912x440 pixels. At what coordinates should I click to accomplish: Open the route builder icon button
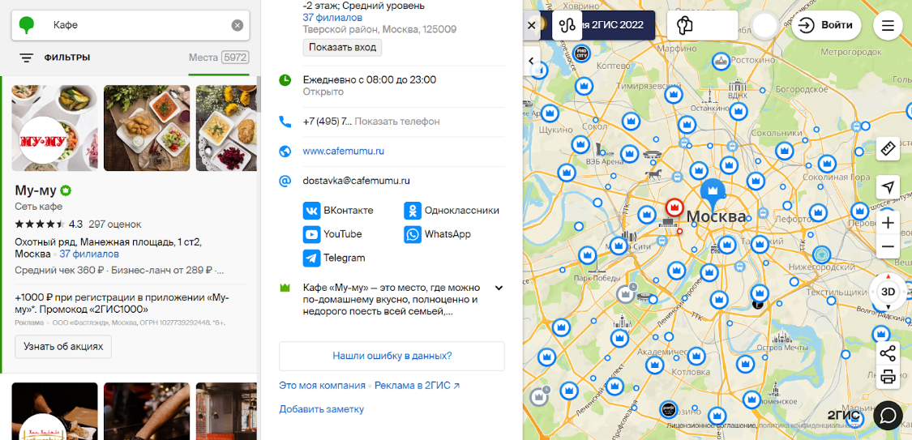click(x=567, y=26)
